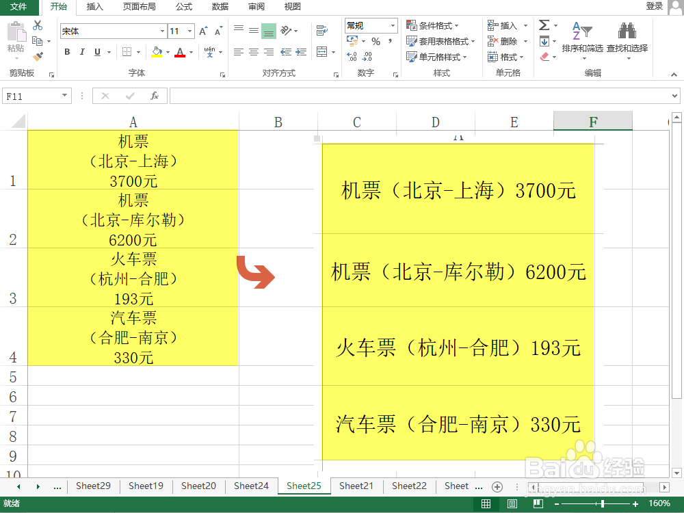Click the red font color button
Screen dimensions: 684x513
(180, 52)
